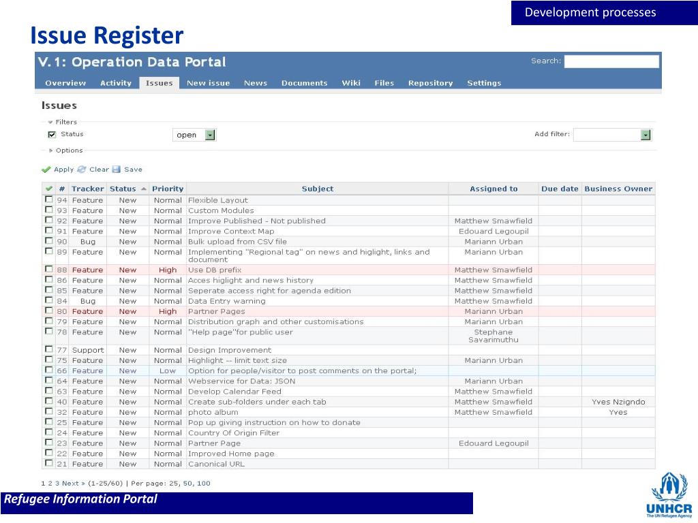The width and height of the screenshot is (698, 523).
Task: Go to the Wiki tab
Action: pos(351,83)
